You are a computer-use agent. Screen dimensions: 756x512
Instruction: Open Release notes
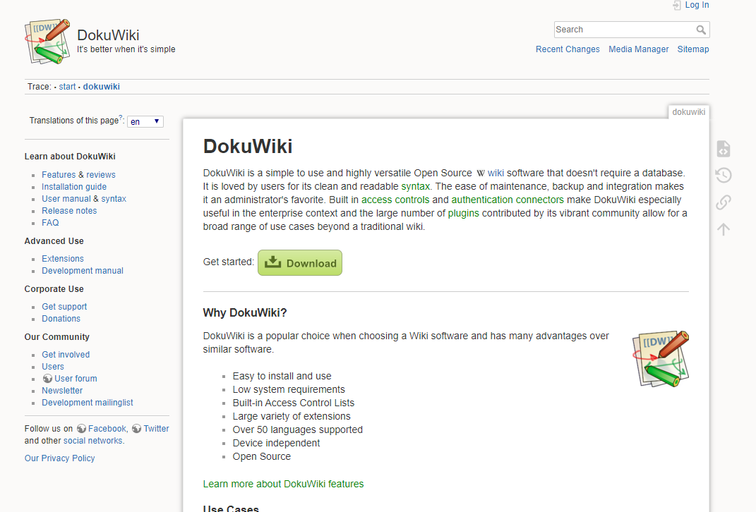click(69, 211)
